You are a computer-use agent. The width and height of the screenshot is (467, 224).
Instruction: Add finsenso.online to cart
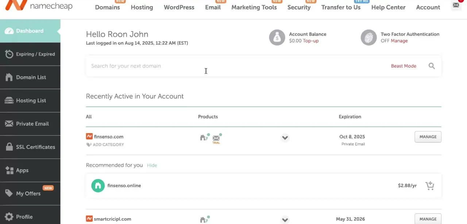tap(430, 185)
